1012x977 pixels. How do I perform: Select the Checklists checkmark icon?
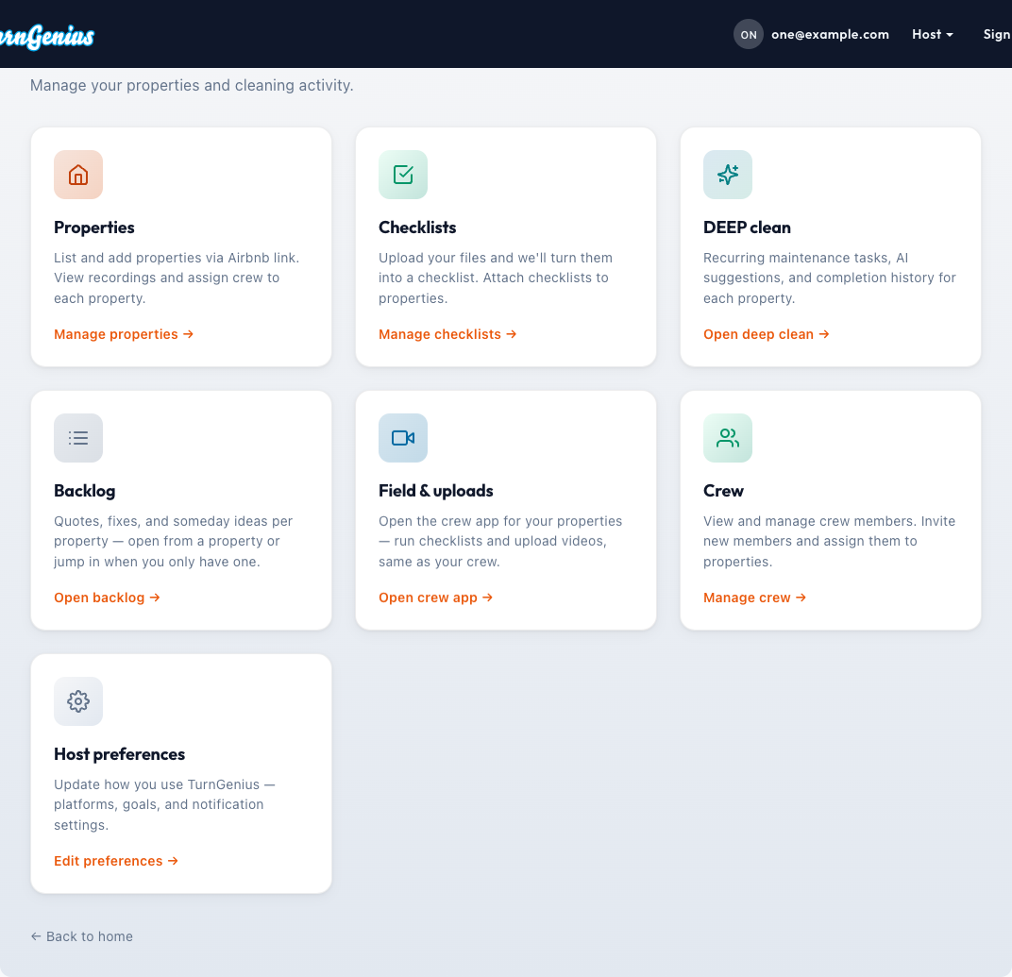(403, 175)
